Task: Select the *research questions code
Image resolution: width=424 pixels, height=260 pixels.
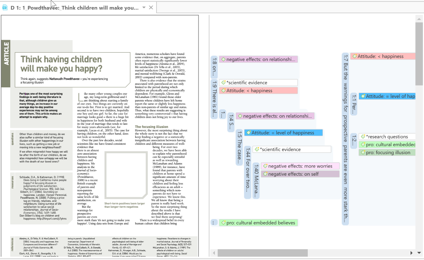Action: (387, 137)
